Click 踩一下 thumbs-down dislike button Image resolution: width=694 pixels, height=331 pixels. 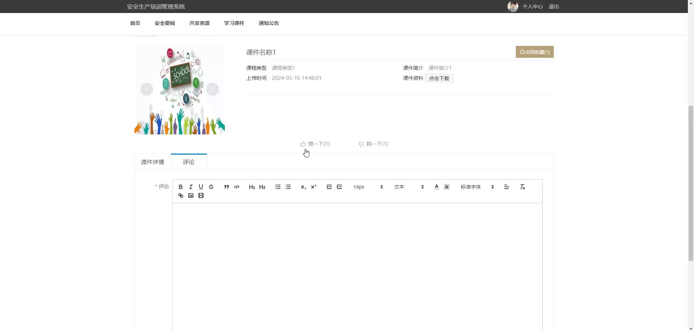[373, 144]
